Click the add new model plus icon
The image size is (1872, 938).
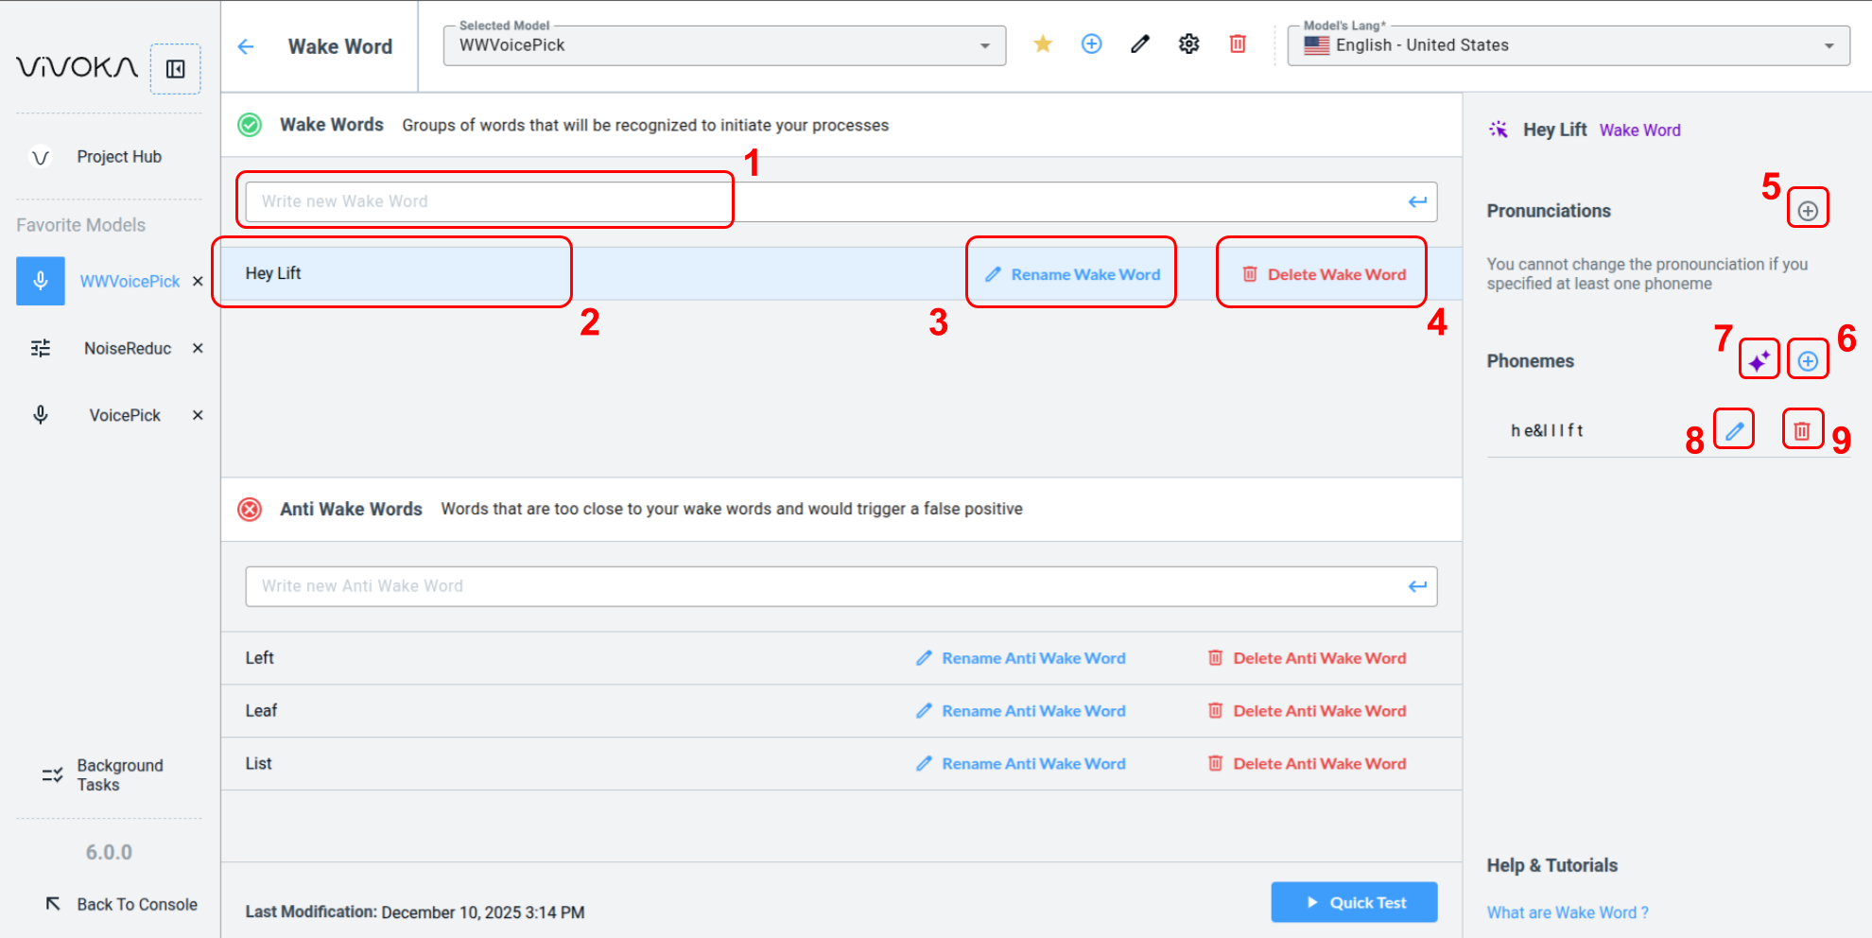point(1091,44)
